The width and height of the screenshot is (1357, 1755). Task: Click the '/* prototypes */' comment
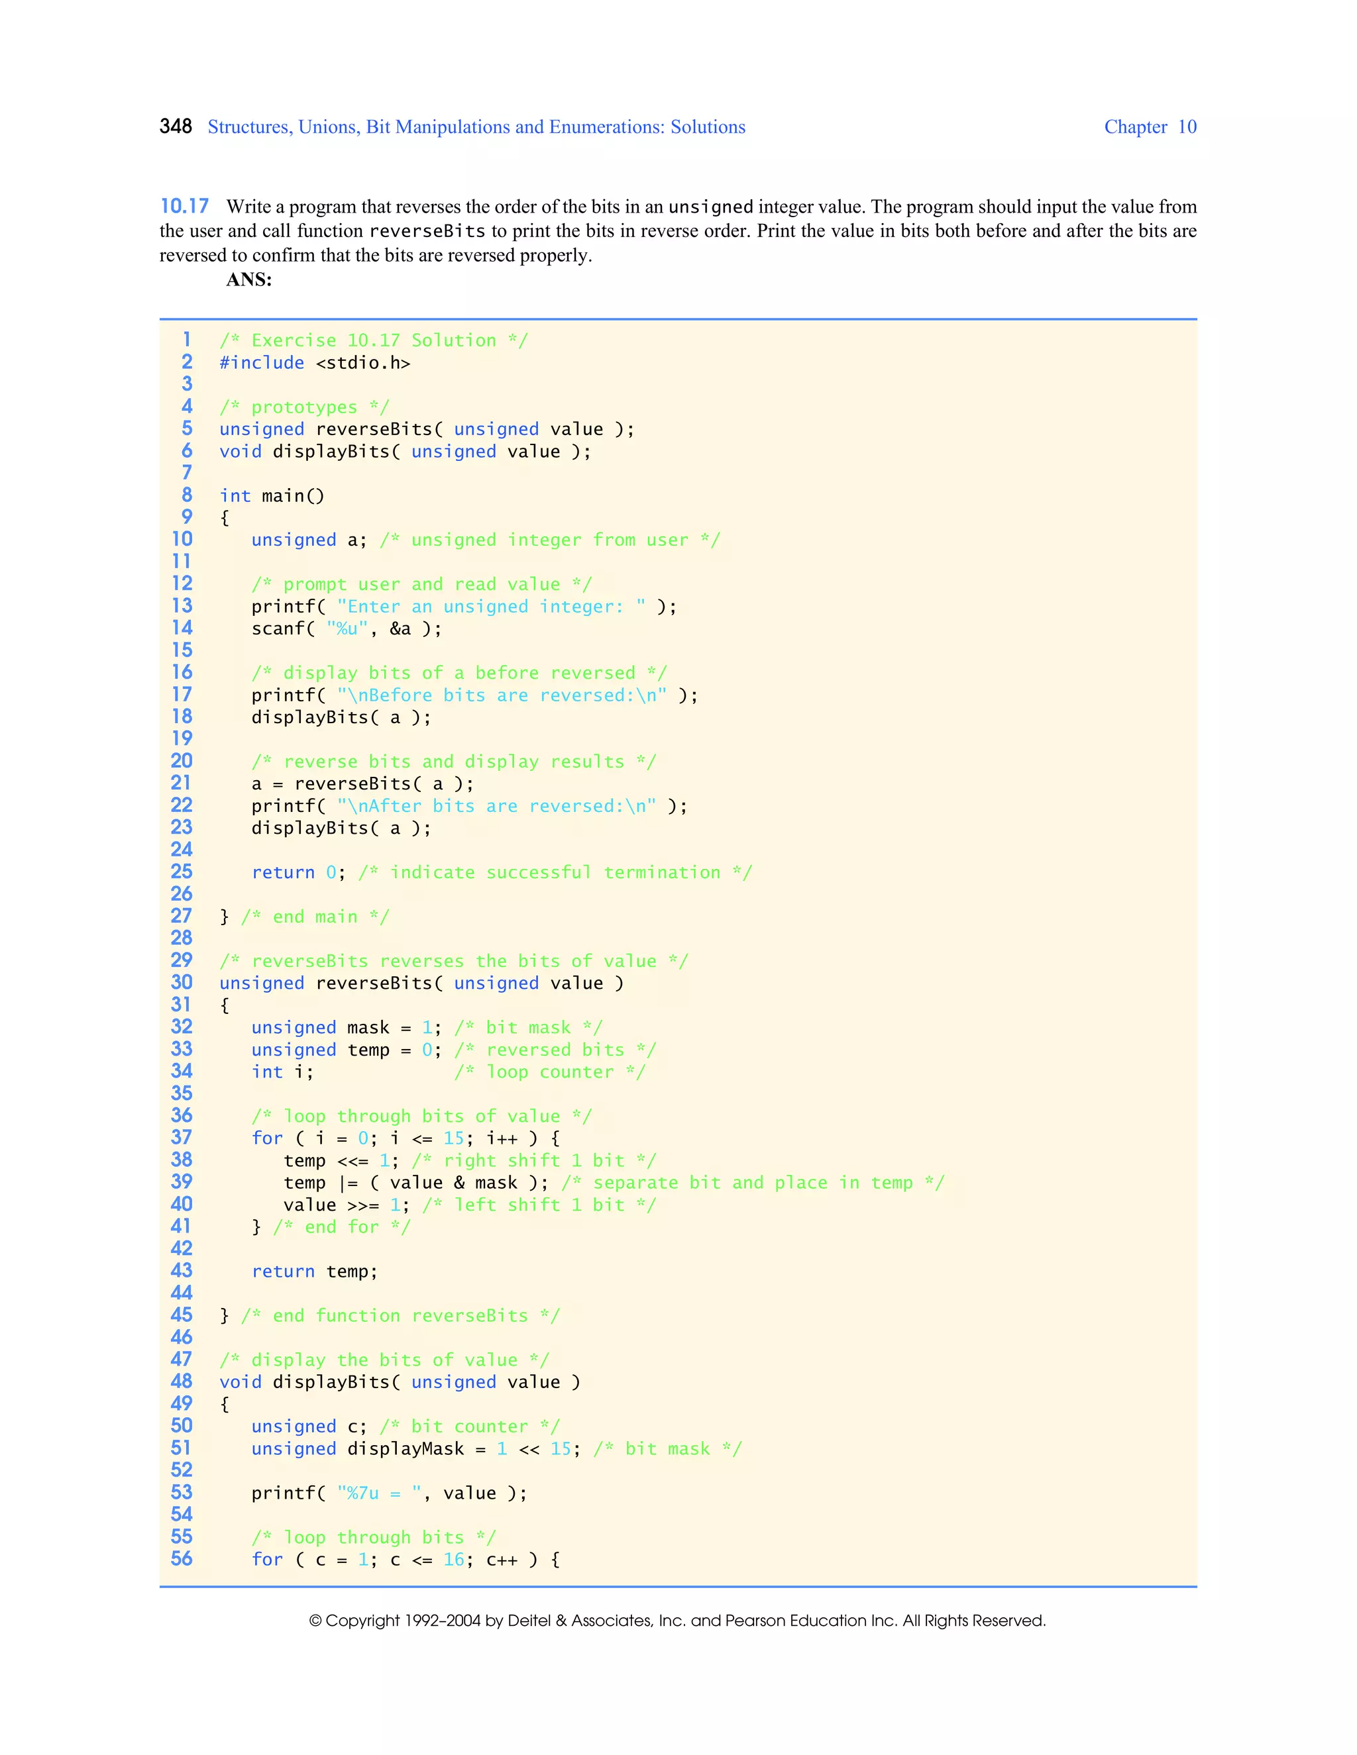304,407
